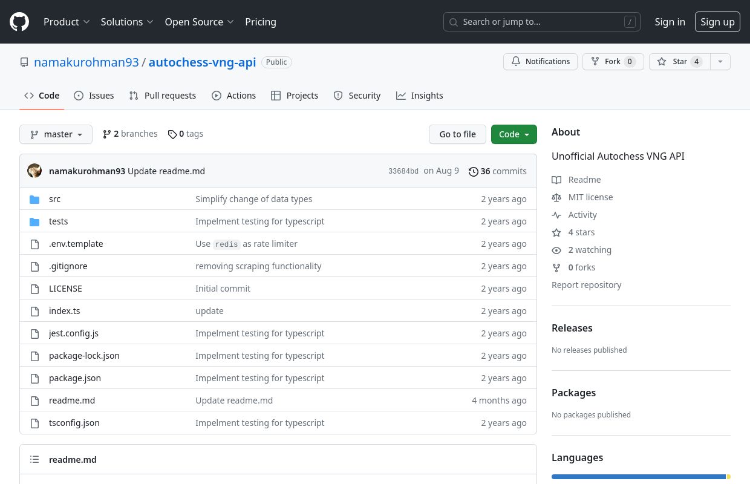Click the GitHub logo icon
This screenshot has width=750, height=484.
pyautogui.click(x=19, y=22)
